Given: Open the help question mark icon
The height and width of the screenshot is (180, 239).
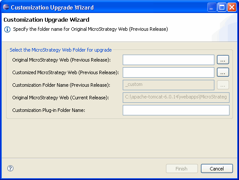Looking at the screenshot, I should [10, 168].
